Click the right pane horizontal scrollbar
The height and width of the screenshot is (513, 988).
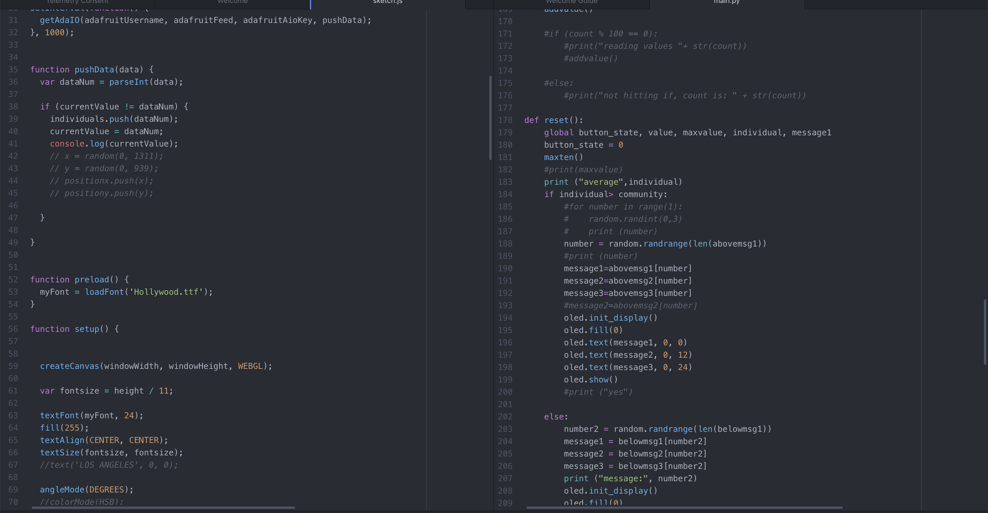point(684,508)
